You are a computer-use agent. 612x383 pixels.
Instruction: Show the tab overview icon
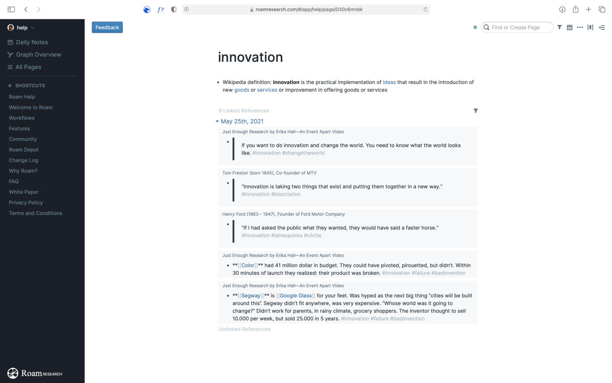(602, 9)
